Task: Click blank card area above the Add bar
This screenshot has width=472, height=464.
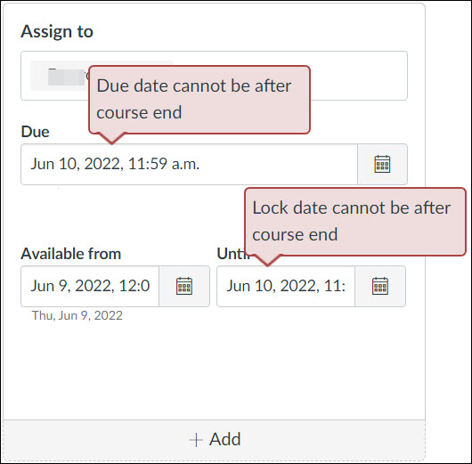Action: click(214, 370)
